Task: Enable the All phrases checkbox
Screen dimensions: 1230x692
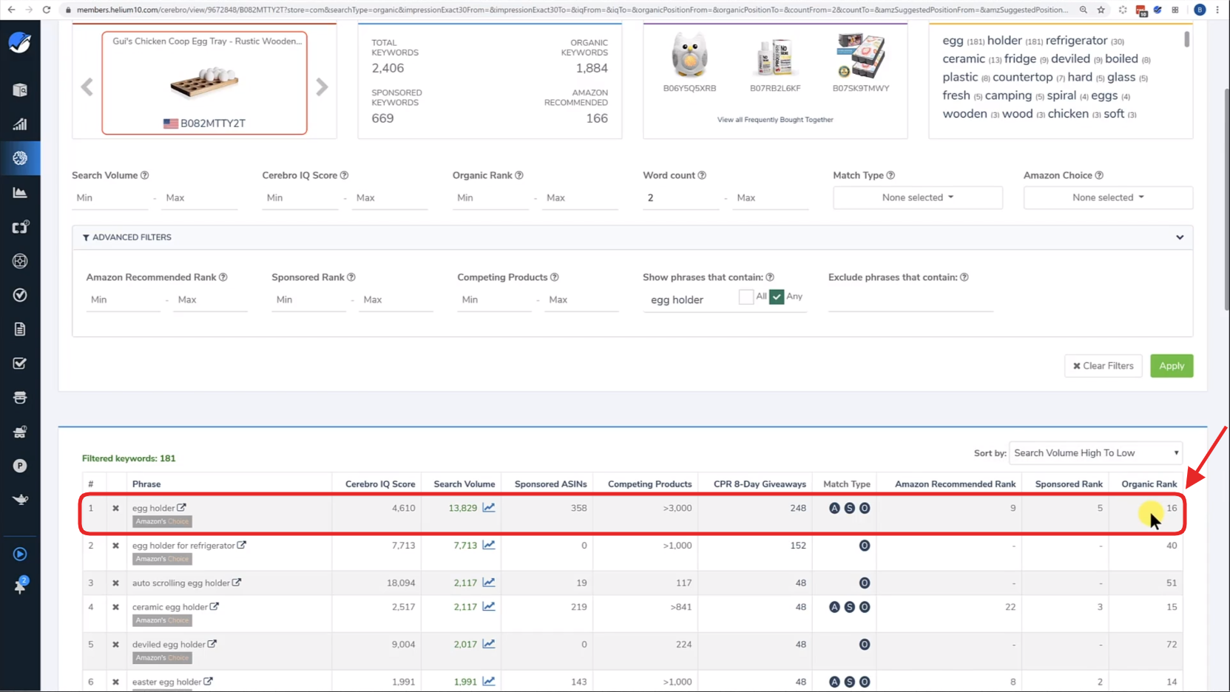Action: click(746, 296)
